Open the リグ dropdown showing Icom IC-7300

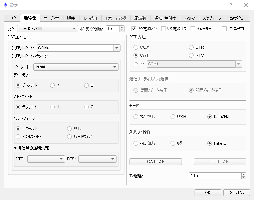pyautogui.click(x=47, y=29)
